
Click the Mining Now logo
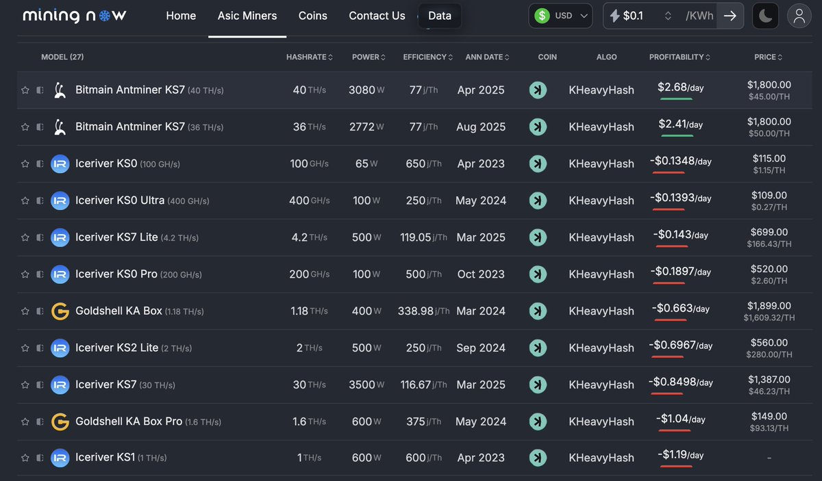[75, 15]
